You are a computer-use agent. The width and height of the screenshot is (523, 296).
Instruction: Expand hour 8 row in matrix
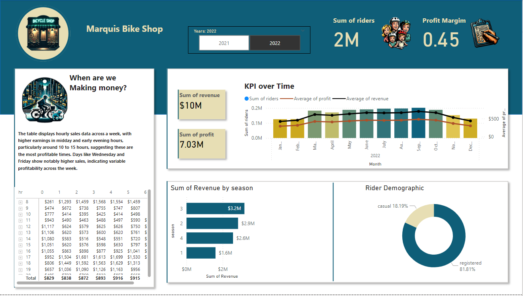(x=20, y=203)
